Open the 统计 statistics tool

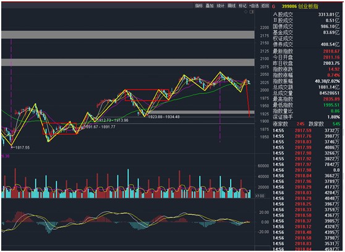tap(221, 6)
